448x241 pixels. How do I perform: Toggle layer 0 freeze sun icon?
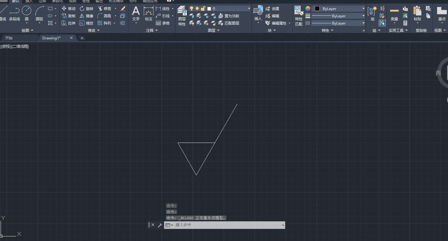point(197,8)
